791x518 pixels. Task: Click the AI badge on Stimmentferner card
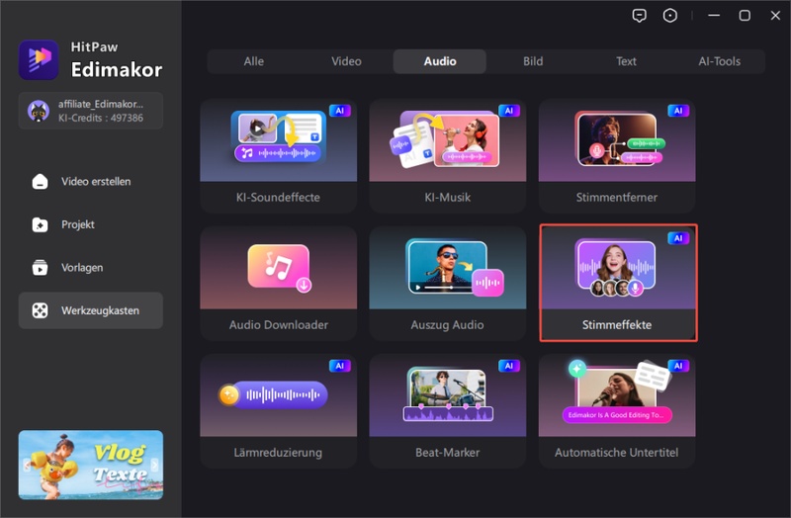tap(678, 111)
